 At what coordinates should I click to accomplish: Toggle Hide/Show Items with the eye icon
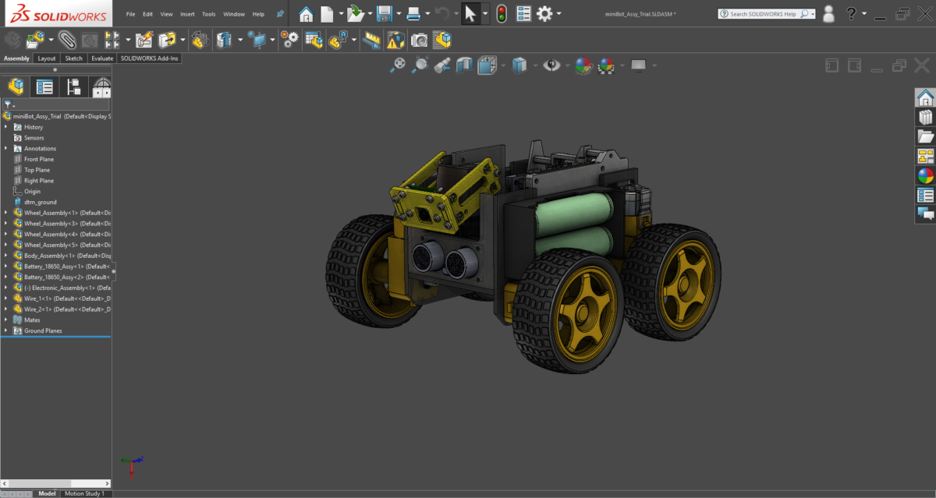pyautogui.click(x=551, y=65)
